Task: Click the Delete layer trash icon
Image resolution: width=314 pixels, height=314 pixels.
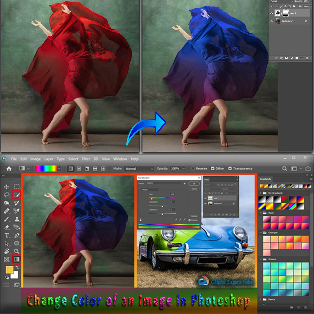Action: click(307, 58)
